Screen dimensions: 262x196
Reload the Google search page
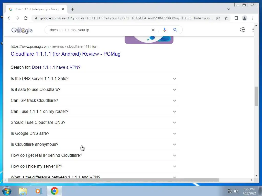point(26,18)
